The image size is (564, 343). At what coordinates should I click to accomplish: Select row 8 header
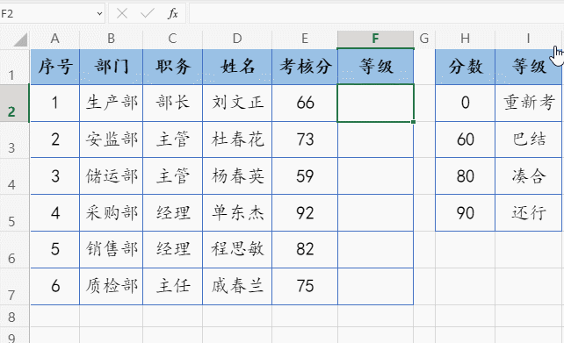[x=14, y=317]
